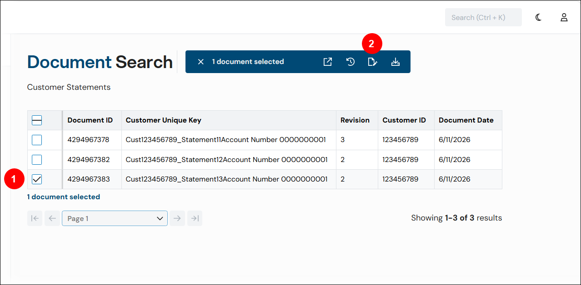Check the box for document 4294967378
Image resolution: width=581 pixels, height=285 pixels.
[x=37, y=140]
